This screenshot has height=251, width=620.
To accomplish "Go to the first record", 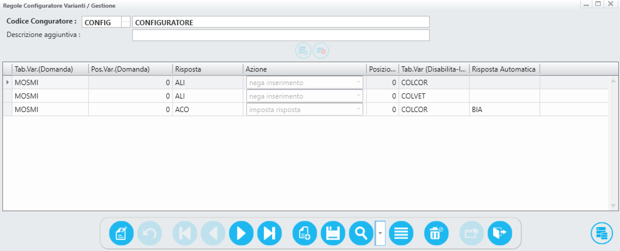I will click(185, 233).
